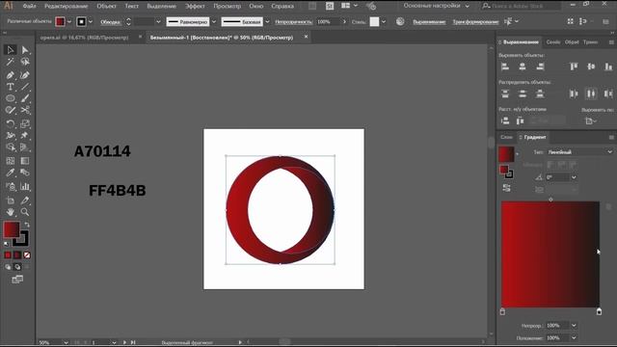The height and width of the screenshot is (347, 617).
Task: Select the Paintbrush tool
Action: (x=25, y=98)
